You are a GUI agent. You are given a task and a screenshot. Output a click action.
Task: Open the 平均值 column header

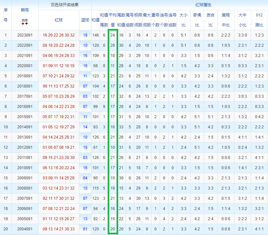(113, 20)
